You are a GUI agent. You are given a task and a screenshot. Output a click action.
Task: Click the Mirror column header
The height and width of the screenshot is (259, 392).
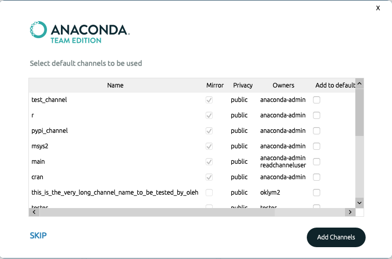215,85
